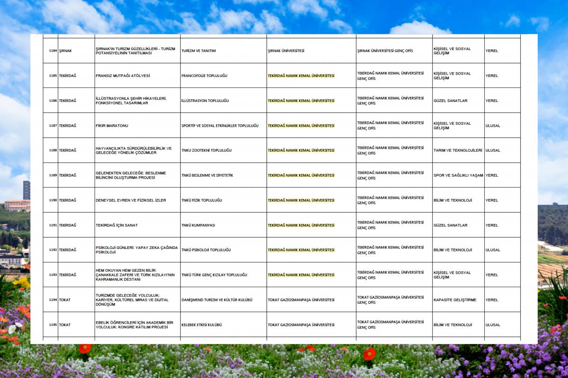
Task: Click TNKÜ PSİKOLOJİ TOPLULUĞU cell
Action: coord(223,250)
